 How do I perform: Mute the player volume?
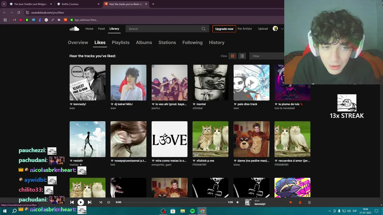coord(238,202)
